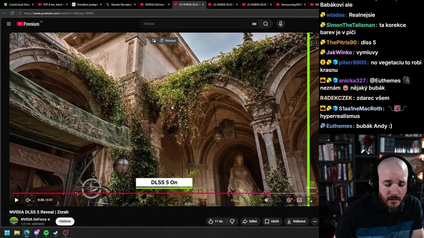Grab the red progress scrubber handle
The width and height of the screenshot is (424, 238).
268,193
